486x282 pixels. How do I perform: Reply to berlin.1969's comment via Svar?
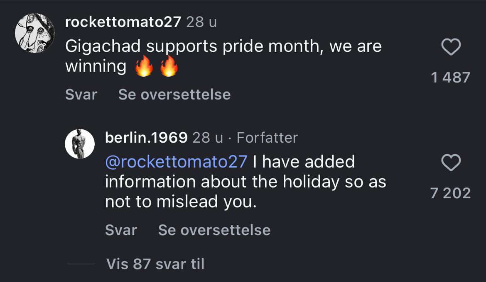[121, 230]
